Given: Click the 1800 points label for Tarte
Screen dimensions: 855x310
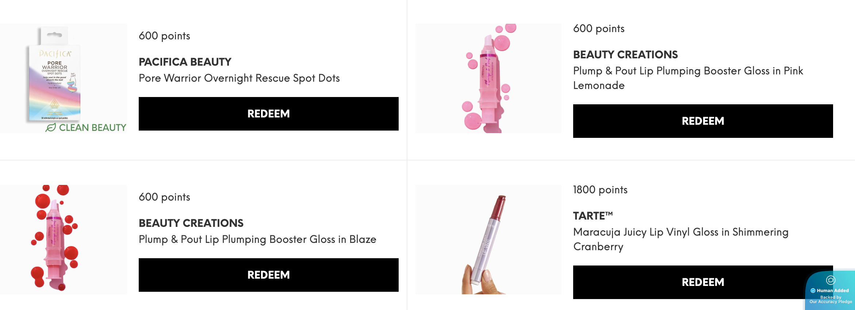Looking at the screenshot, I should click(x=600, y=190).
